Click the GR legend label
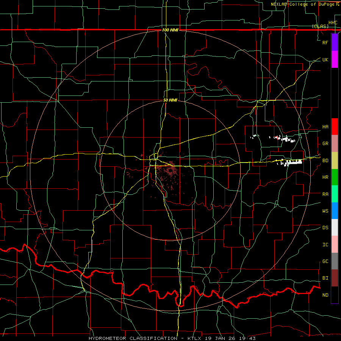Screen dimensions: 341x341 click(325, 144)
